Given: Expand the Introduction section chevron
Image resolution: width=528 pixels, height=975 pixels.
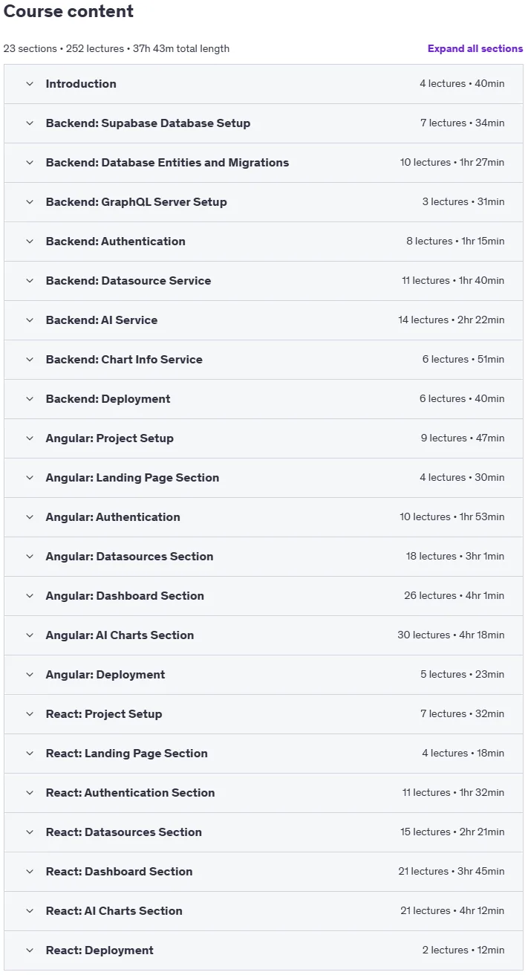Looking at the screenshot, I should click(x=30, y=84).
